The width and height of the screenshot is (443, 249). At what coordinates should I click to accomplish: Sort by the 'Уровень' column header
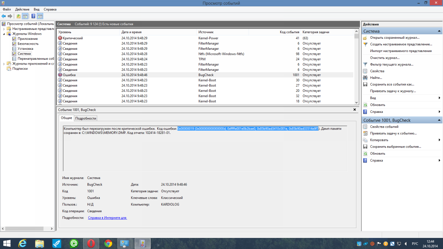[88, 32]
